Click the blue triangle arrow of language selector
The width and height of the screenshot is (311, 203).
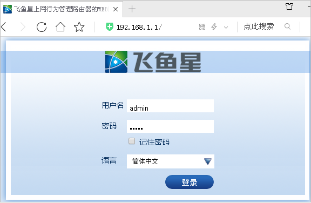[208, 161]
